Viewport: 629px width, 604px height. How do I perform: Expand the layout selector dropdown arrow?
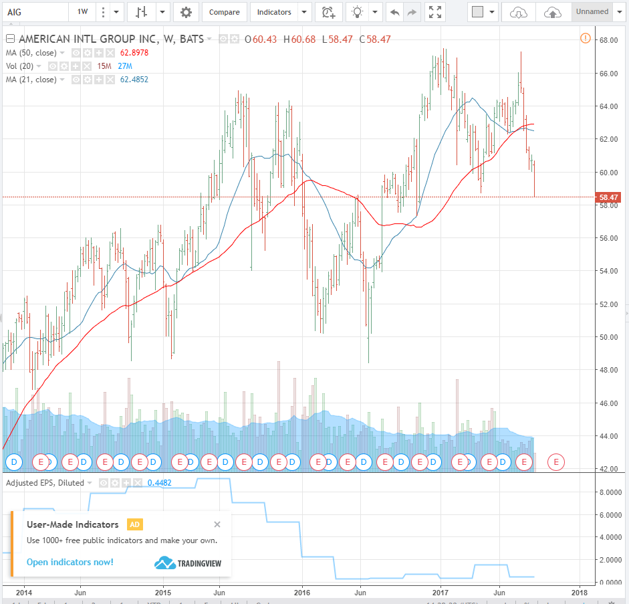(492, 12)
